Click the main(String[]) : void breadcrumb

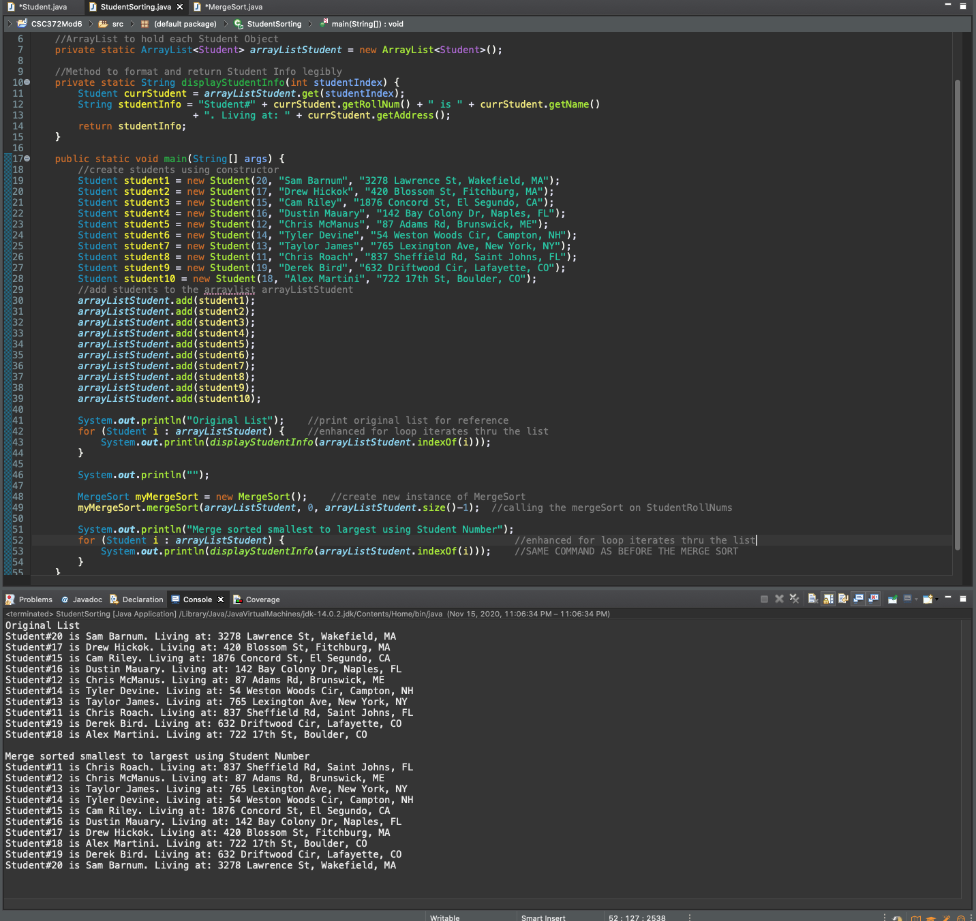[361, 24]
